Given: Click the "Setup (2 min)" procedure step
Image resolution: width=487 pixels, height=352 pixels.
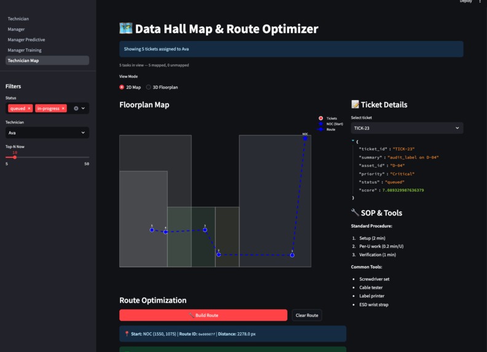Looking at the screenshot, I should [372, 238].
